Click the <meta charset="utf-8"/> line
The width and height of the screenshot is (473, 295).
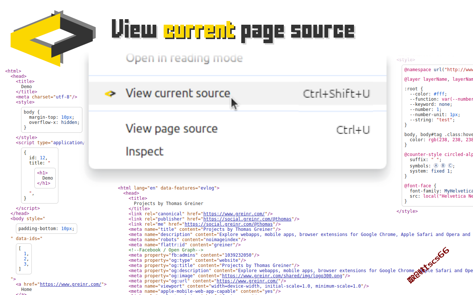(x=47, y=97)
